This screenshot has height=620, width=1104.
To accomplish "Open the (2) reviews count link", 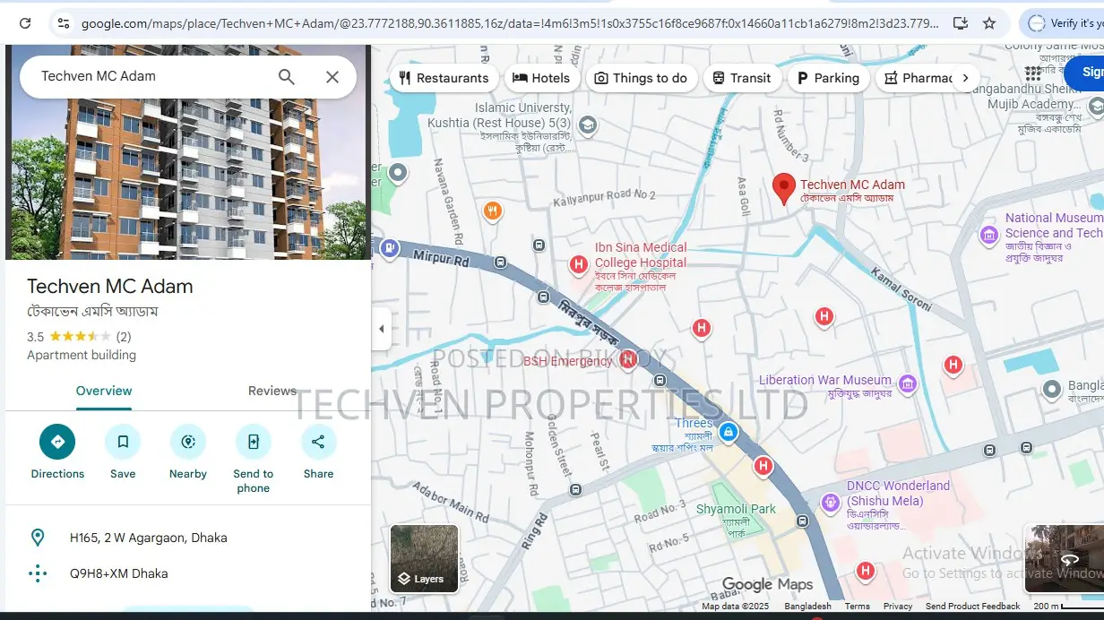I will [x=124, y=337].
